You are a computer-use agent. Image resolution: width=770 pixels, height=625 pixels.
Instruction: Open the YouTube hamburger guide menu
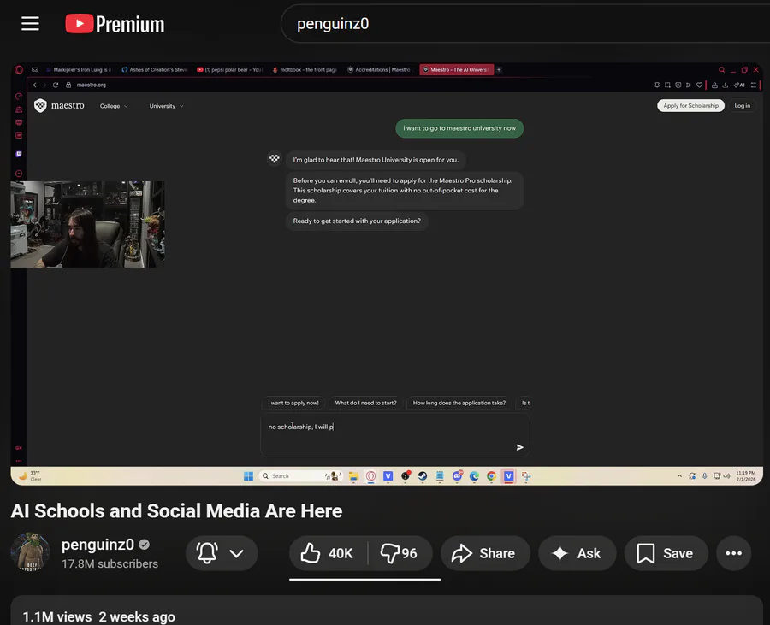(30, 24)
